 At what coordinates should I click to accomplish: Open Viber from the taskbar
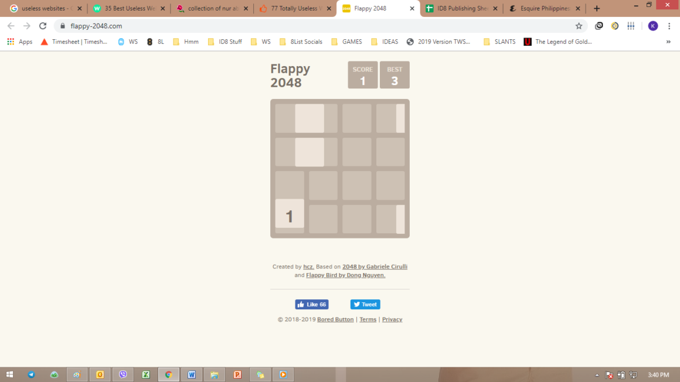123,374
